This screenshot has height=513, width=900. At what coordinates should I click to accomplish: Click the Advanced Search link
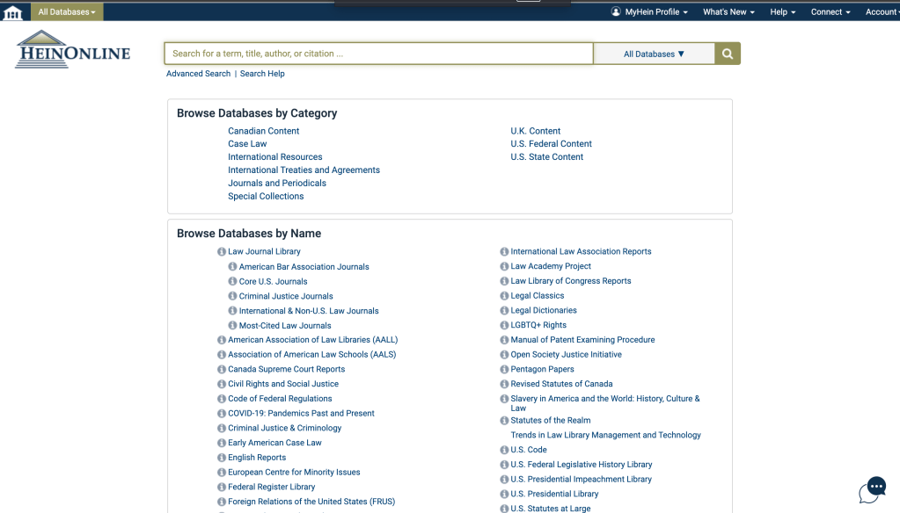pos(198,74)
